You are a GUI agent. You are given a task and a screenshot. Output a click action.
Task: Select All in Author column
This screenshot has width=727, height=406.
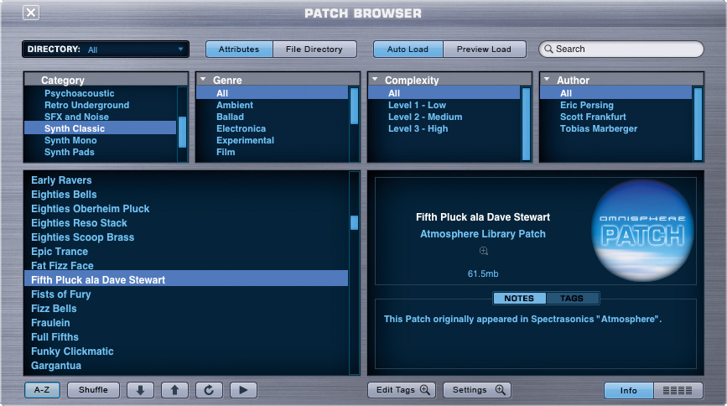(616, 93)
